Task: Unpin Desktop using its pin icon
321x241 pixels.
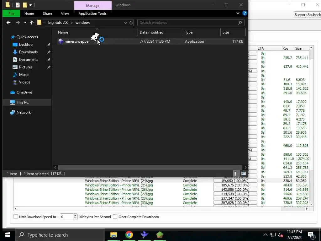Action: pyautogui.click(x=49, y=45)
